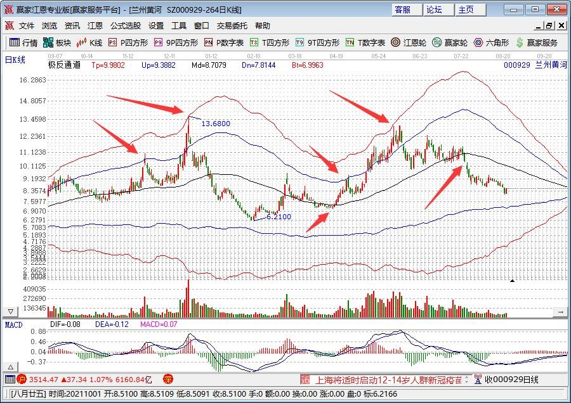The width and height of the screenshot is (571, 403).
Task: Click the data receiving antenna icon
Action: click(478, 380)
